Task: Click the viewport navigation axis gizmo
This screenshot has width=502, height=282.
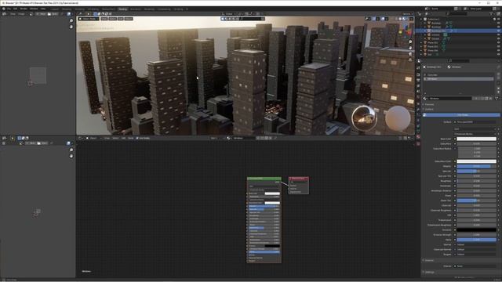Action: [x=406, y=31]
